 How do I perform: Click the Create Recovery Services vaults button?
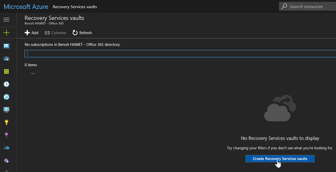click(280, 159)
